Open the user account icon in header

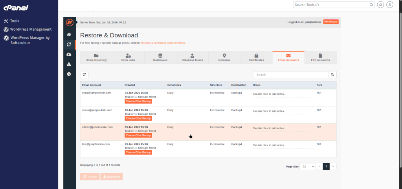pos(389,5)
